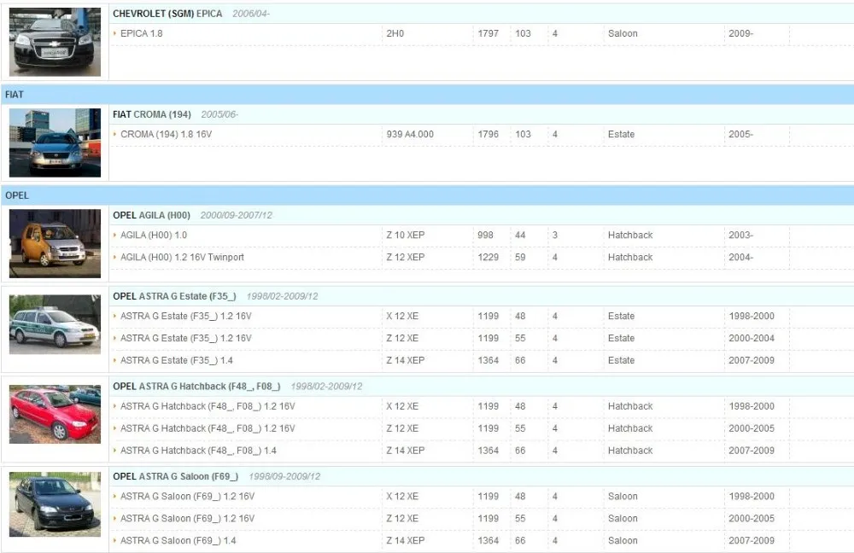
Task: Click the 1998/09-2009/12 date beside Astra Saloon
Action: tap(284, 476)
